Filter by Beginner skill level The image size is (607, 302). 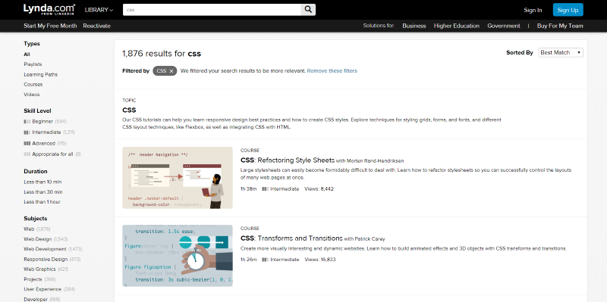pos(45,121)
